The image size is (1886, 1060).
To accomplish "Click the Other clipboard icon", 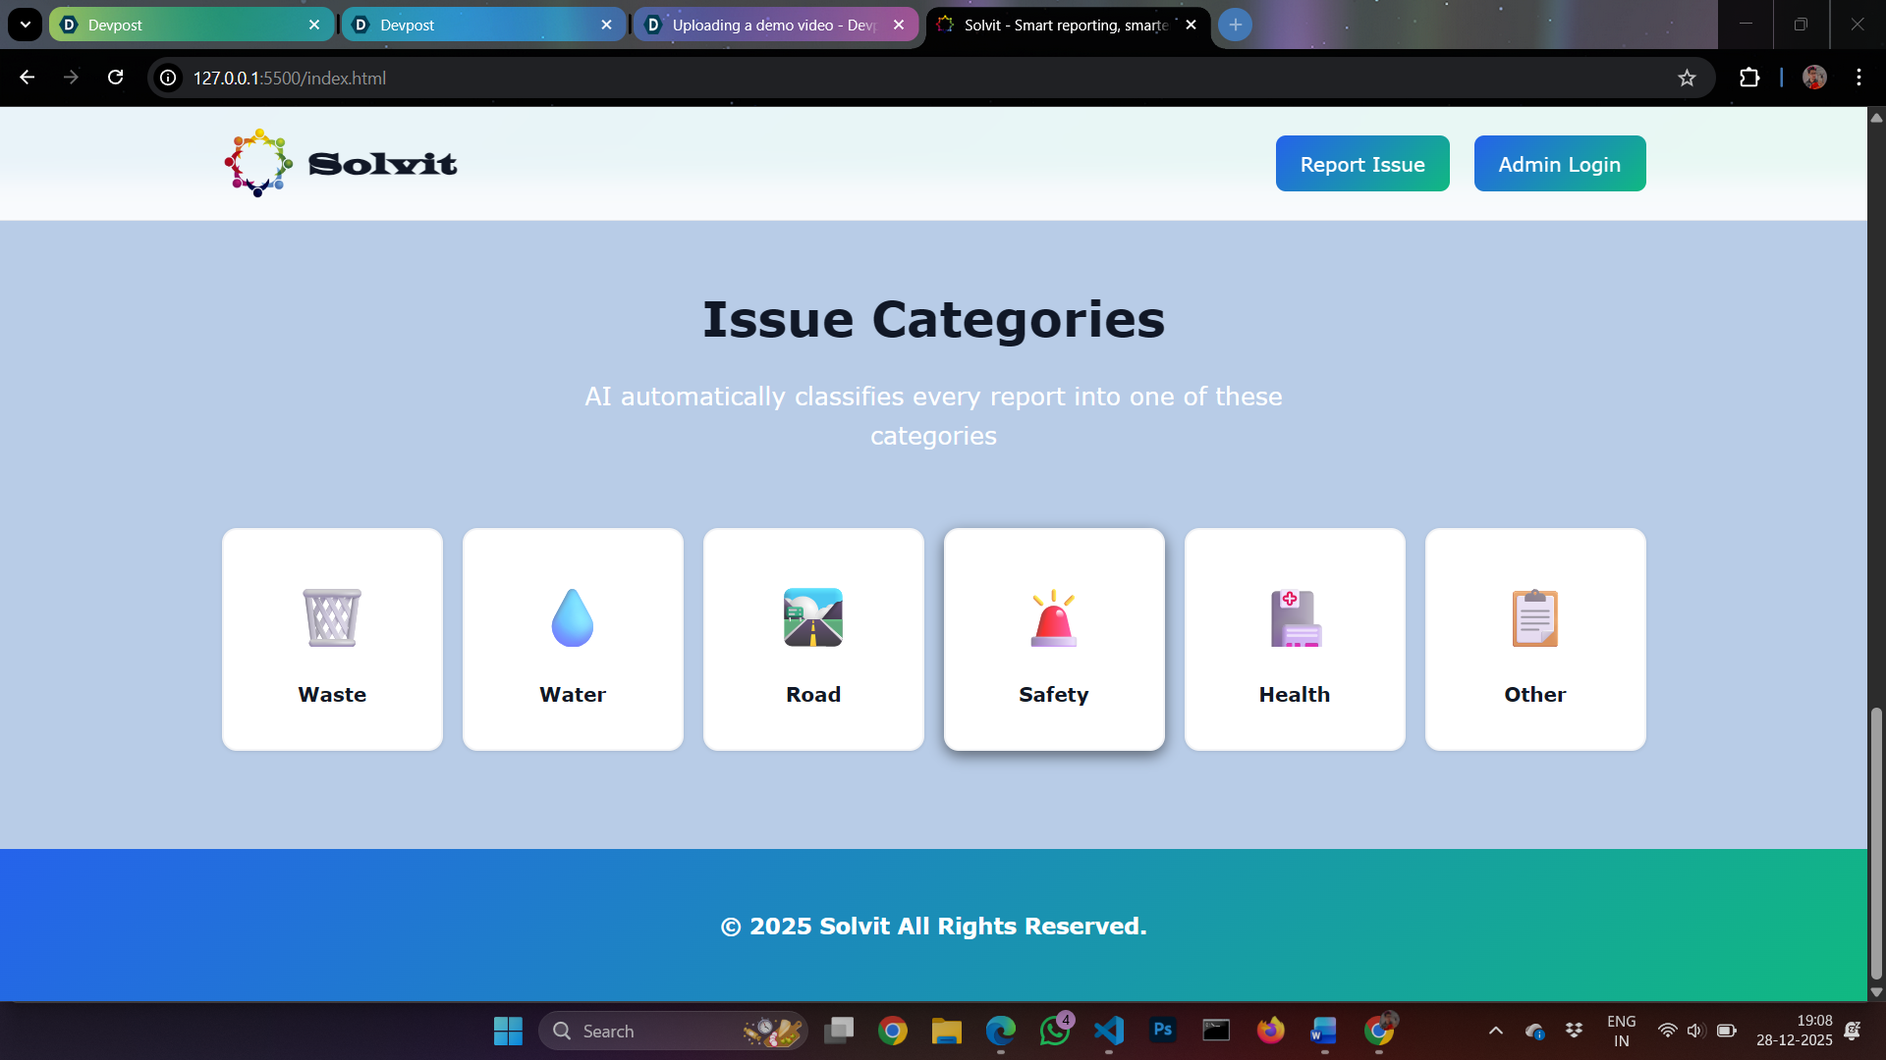I will click(1535, 617).
